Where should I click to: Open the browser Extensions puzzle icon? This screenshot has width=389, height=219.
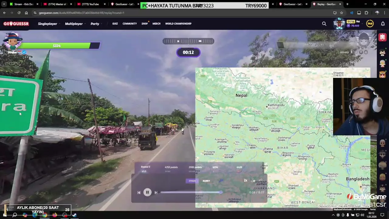[366, 13]
